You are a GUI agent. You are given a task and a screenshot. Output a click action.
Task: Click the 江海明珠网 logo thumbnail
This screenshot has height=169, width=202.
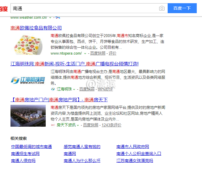pos(28,80)
